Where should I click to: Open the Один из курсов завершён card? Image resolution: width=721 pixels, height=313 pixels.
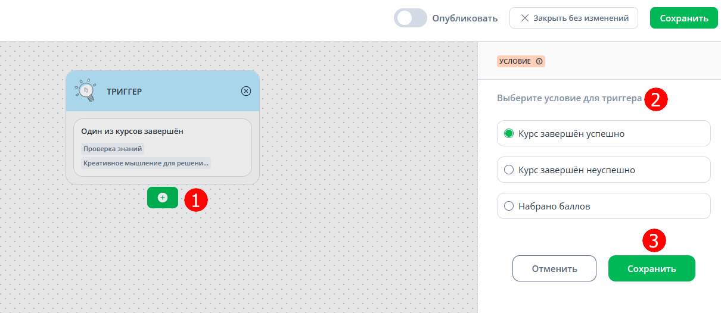click(163, 148)
